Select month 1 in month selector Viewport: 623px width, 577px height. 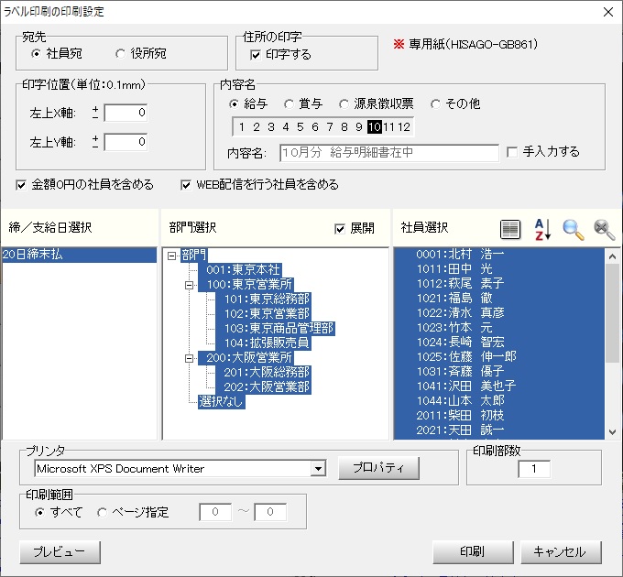coord(242,127)
